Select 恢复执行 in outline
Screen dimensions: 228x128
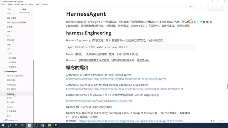pos(12,67)
